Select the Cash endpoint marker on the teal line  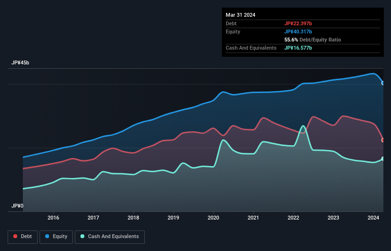(x=383, y=158)
